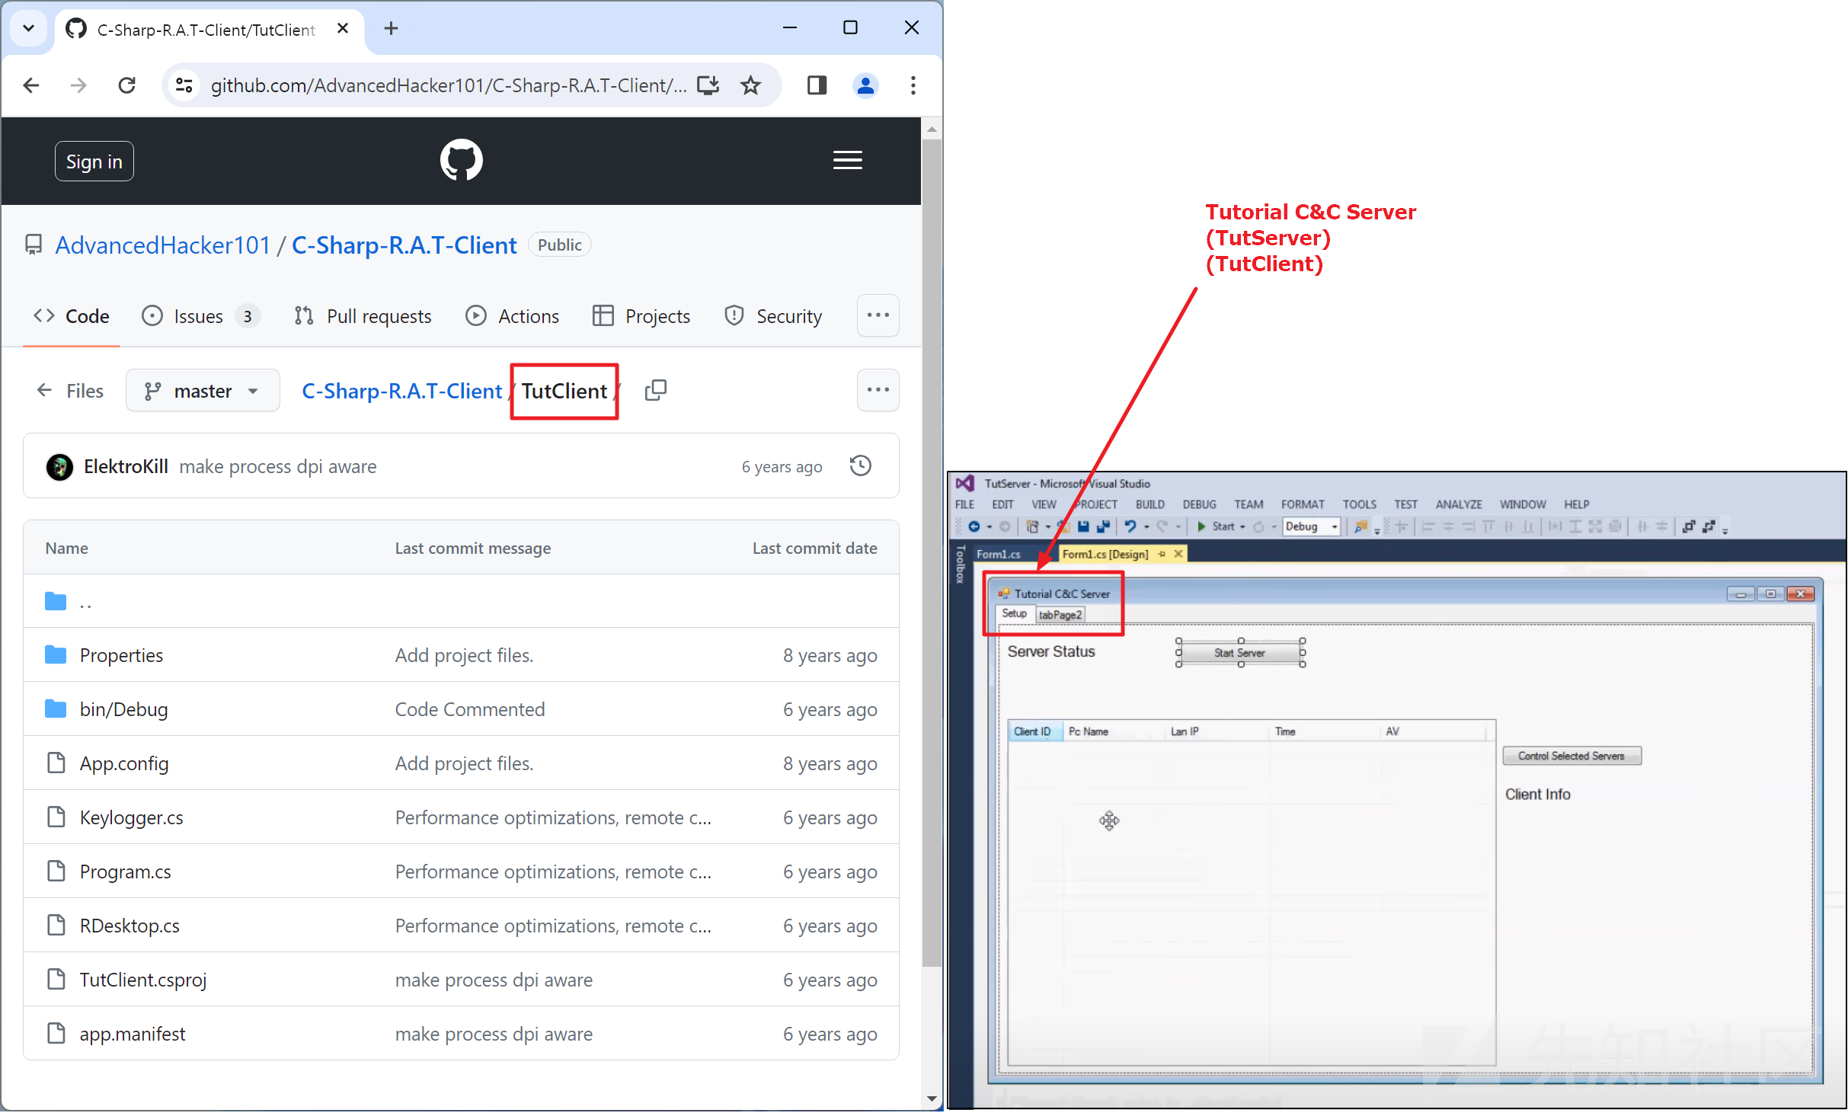
Task: Click pin icon on Form1.cs [Design] tab
Action: 1162,554
